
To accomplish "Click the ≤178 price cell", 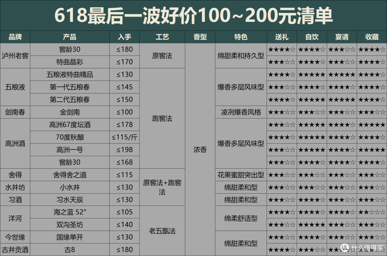I will (x=125, y=125).
